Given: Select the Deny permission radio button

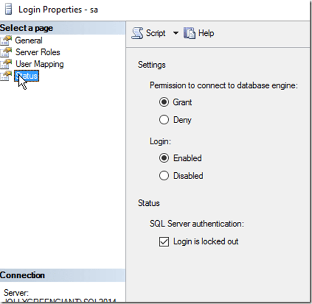Looking at the screenshot, I should click(164, 120).
